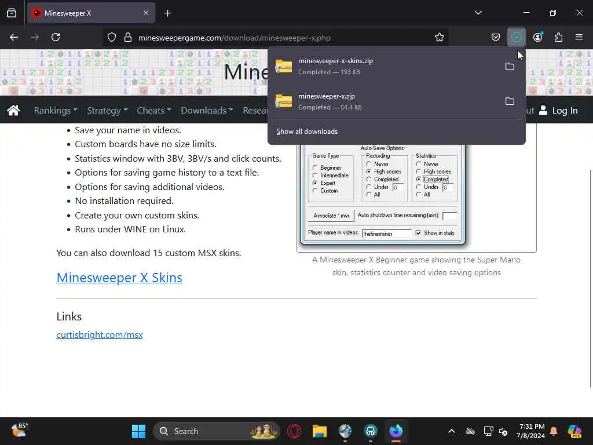Expand the Rankings menu
The height and width of the screenshot is (445, 593).
[x=55, y=111]
